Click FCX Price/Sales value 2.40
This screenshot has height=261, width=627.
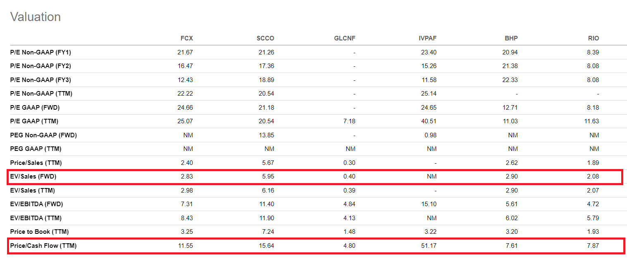point(187,163)
